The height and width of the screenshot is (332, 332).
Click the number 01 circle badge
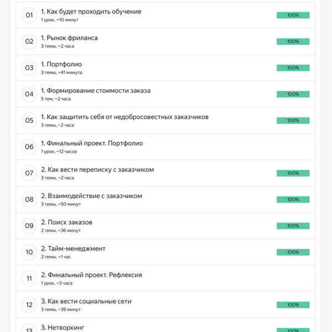(29, 15)
